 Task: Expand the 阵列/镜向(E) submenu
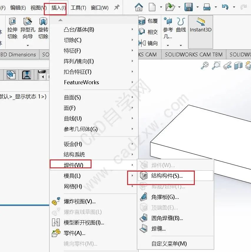(94, 61)
